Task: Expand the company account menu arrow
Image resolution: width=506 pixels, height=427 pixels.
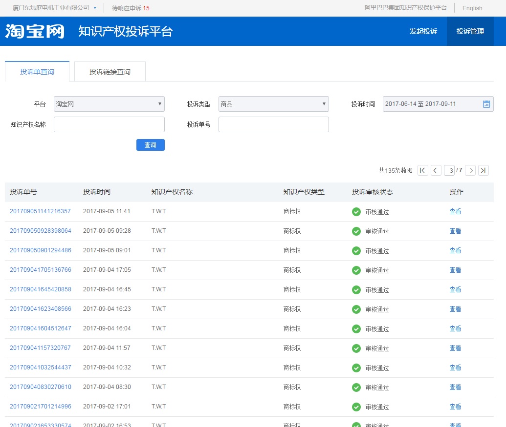Action: point(95,8)
